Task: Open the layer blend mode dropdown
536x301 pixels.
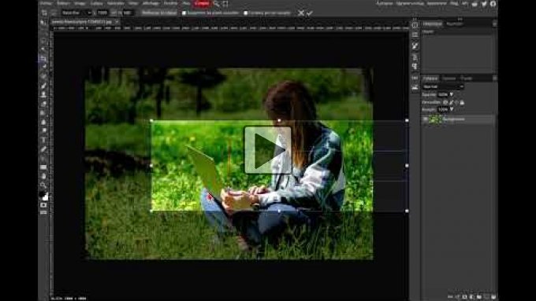Action: click(x=443, y=86)
